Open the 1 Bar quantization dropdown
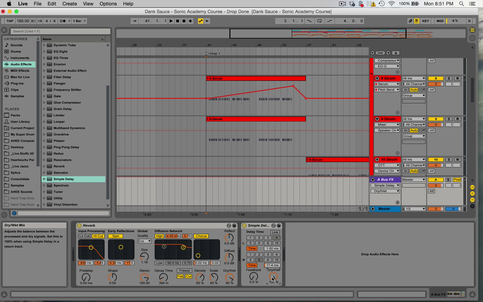This screenshot has width=483, height=302. pos(79,21)
